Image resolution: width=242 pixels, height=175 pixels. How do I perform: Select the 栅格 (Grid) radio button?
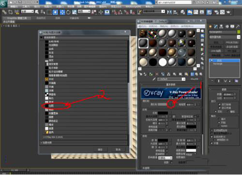tap(228, 111)
